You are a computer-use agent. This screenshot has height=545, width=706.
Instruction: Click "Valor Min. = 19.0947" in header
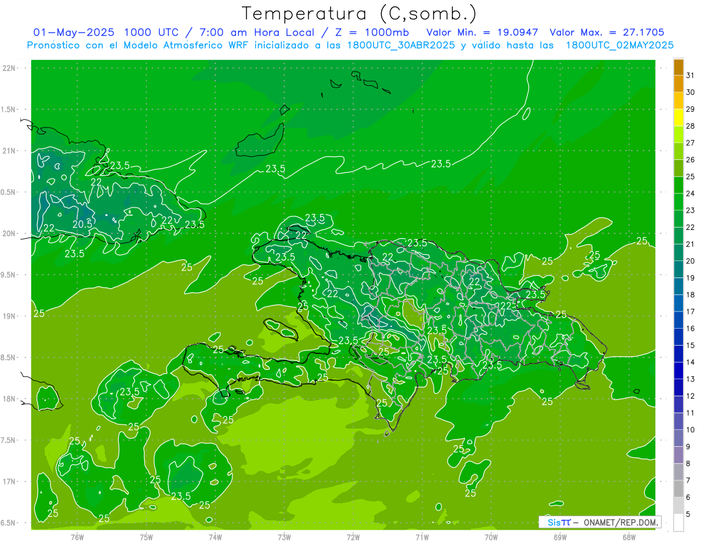pyautogui.click(x=482, y=32)
